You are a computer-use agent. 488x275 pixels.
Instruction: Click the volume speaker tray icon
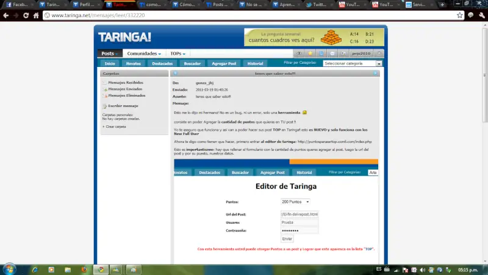(422, 270)
